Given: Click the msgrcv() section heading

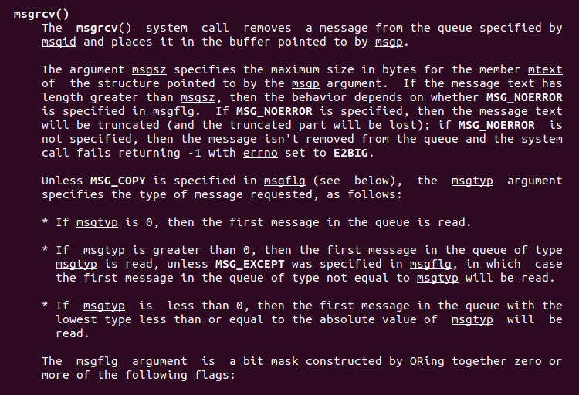Looking at the screenshot, I should pos(42,15).
